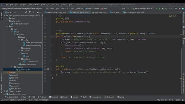Collapse kafka-config folder
185x104 pixels.
click(x=7, y=21)
